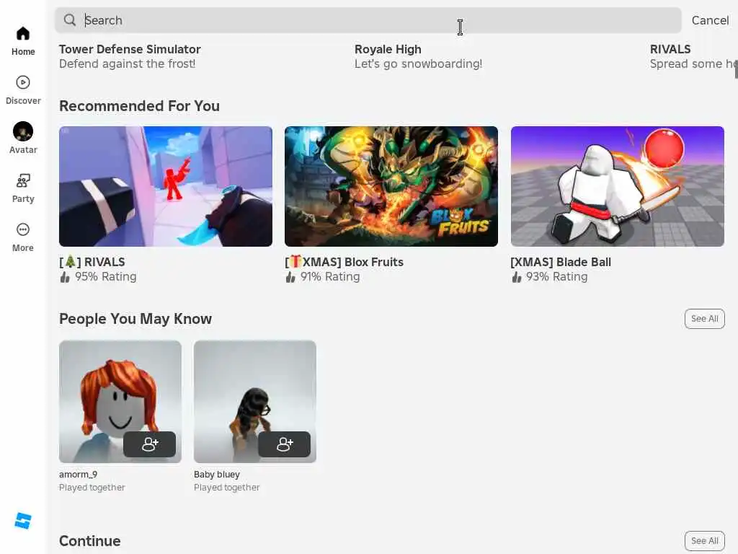
Task: Add Baby bluey as a friend
Action: (x=284, y=444)
